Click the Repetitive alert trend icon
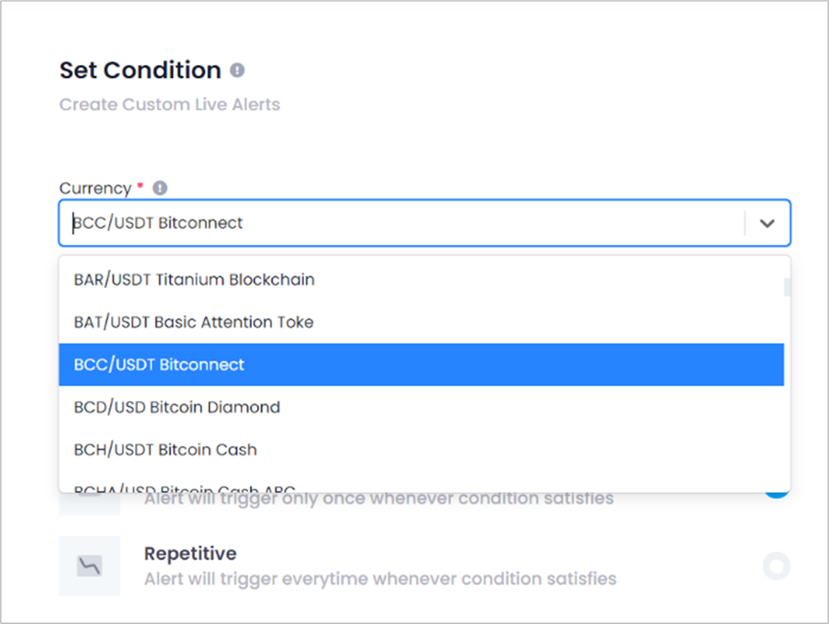 [x=90, y=565]
